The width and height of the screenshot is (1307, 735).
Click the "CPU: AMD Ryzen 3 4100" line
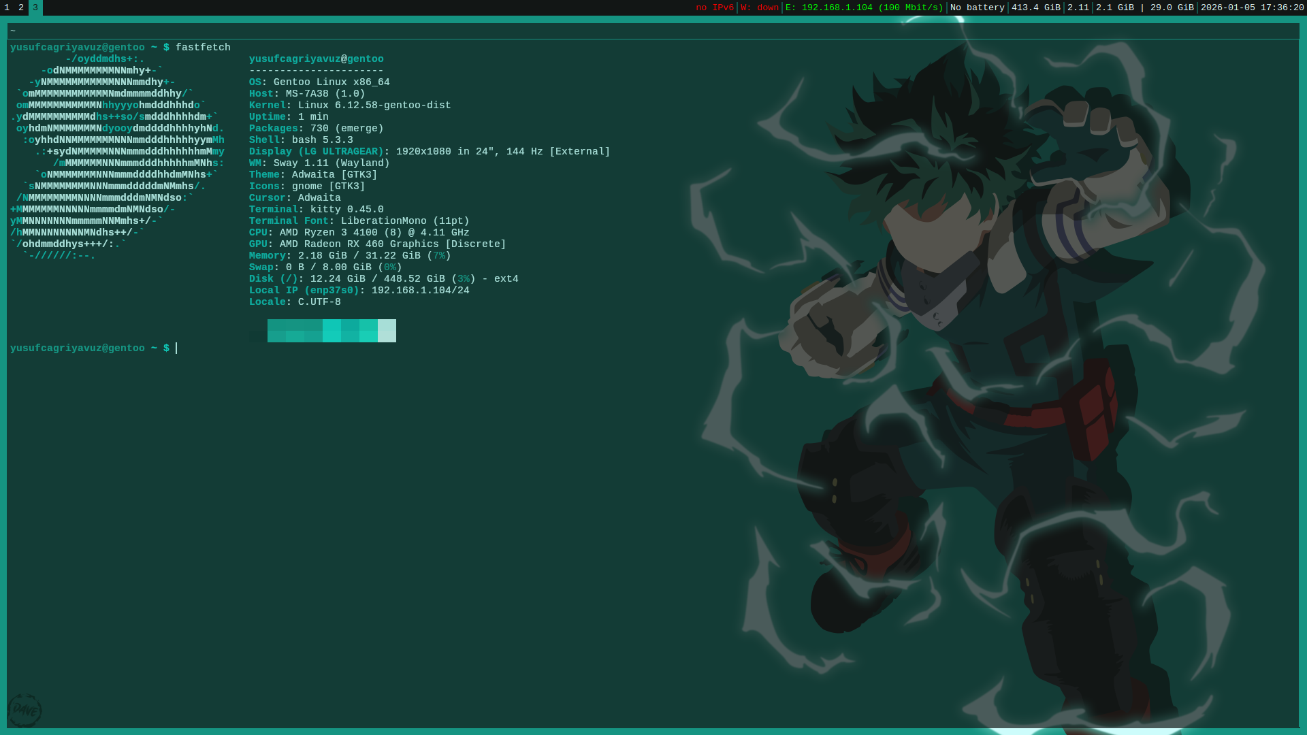pos(359,233)
